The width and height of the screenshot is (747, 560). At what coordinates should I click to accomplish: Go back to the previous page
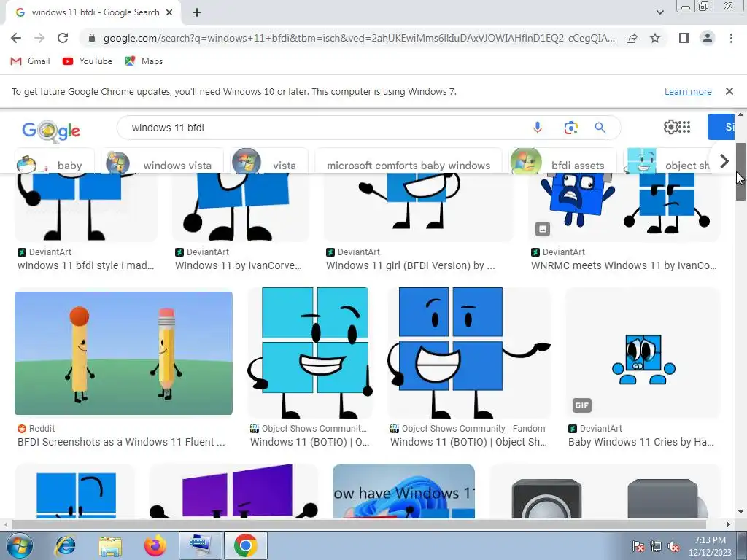[16, 38]
